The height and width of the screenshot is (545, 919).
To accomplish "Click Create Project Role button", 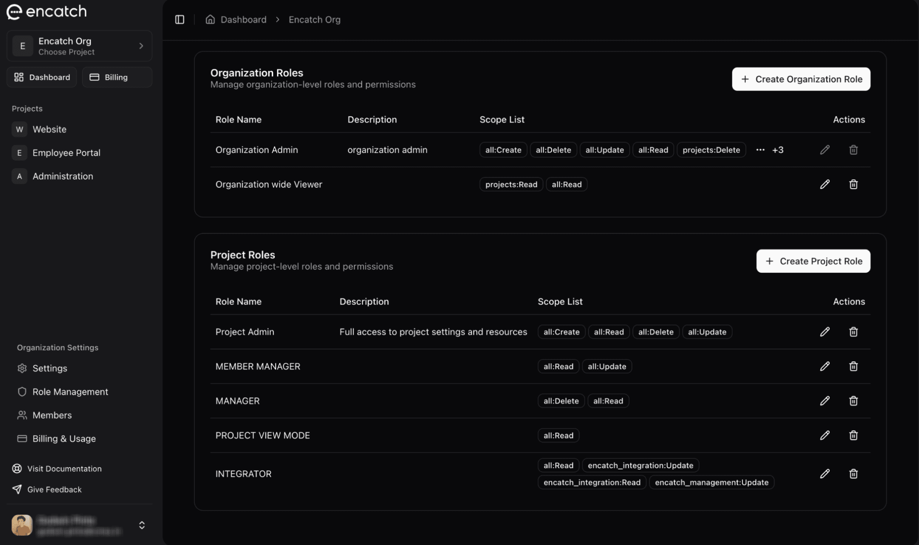I will click(x=813, y=261).
